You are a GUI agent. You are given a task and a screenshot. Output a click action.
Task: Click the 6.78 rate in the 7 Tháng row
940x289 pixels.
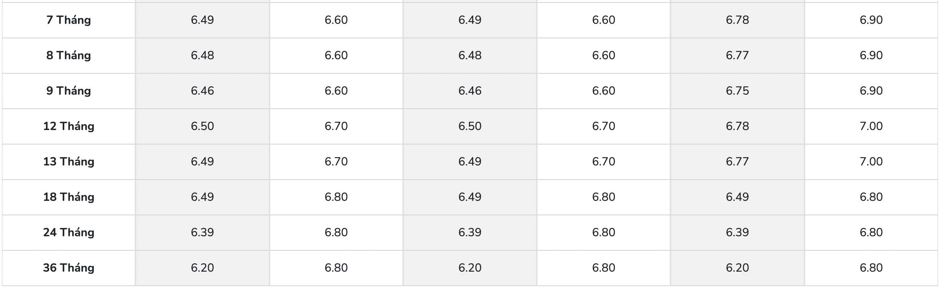737,20
